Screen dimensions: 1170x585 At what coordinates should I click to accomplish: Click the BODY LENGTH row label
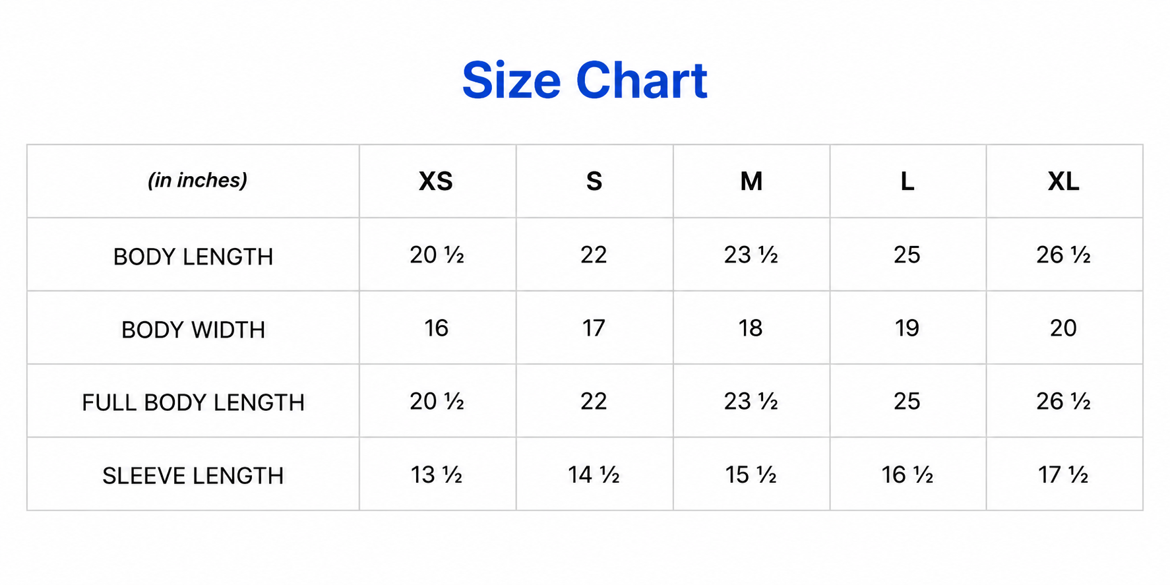pyautogui.click(x=193, y=257)
